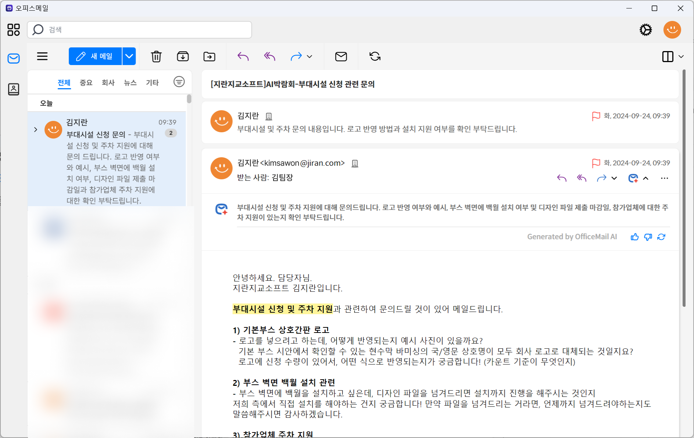Expand the toolbar forward options chevron
The width and height of the screenshot is (694, 438).
pos(310,57)
